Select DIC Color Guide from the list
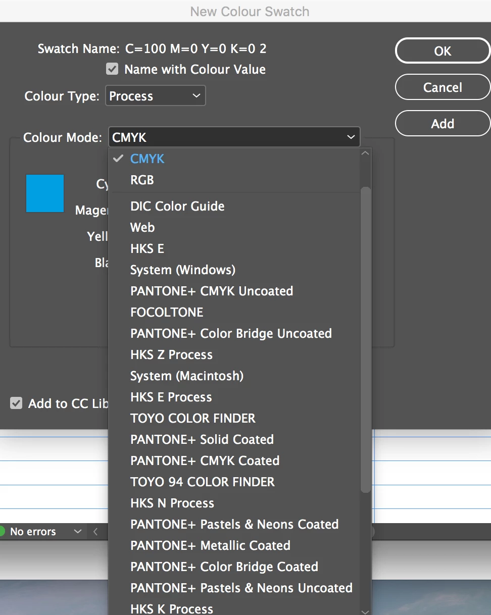491x615 pixels. (x=234, y=206)
